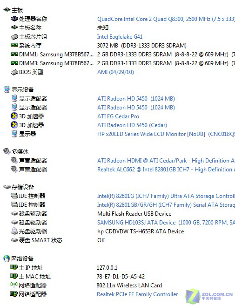Click the hard disk icon beside 硬盘 SMART 状态
235x306 pixels.
14,240
